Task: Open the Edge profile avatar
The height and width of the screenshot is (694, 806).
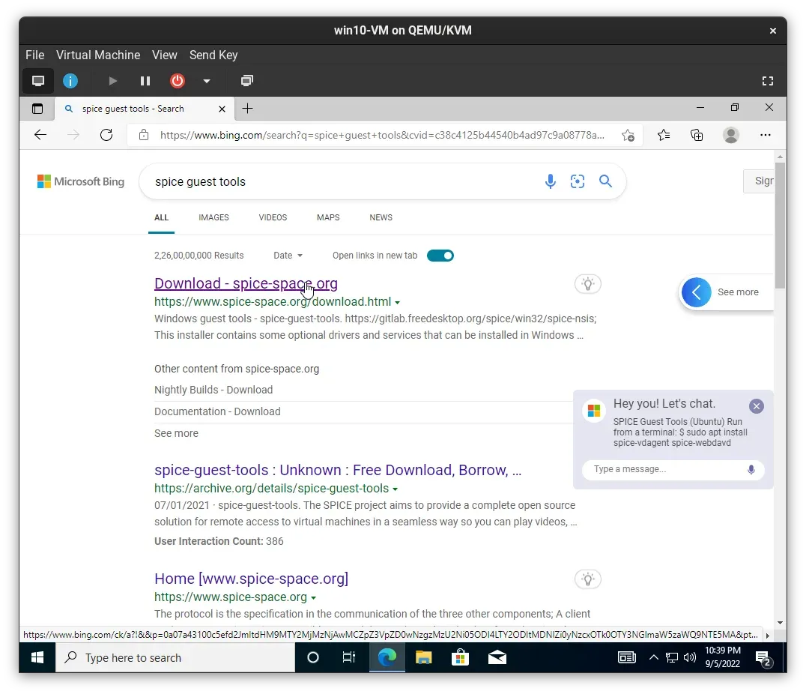Action: pyautogui.click(x=731, y=135)
